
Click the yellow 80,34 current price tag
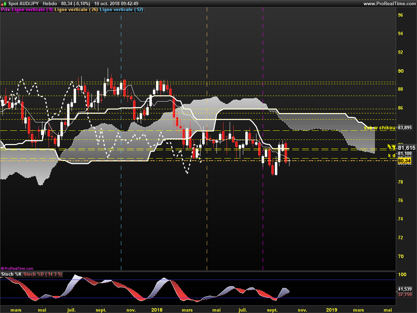(x=404, y=161)
